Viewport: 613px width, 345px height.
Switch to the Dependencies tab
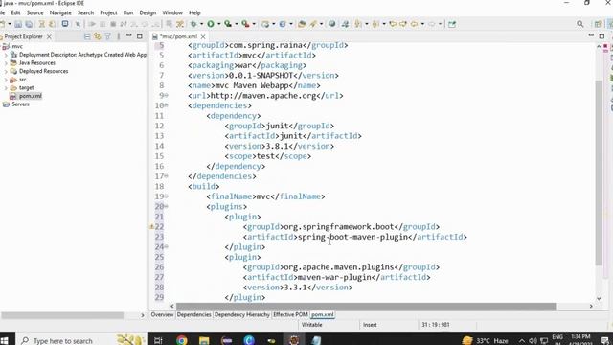(193, 314)
